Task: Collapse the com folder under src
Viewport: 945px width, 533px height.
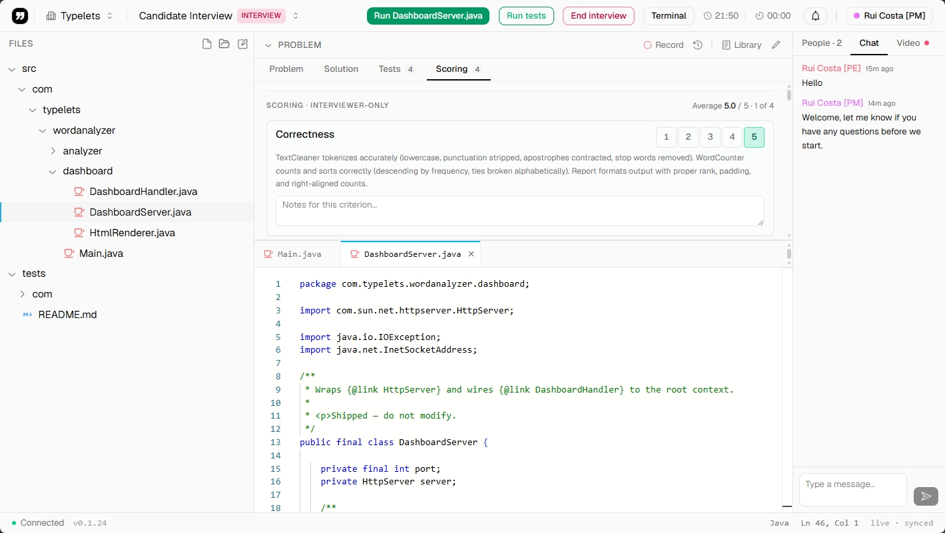Action: point(22,89)
